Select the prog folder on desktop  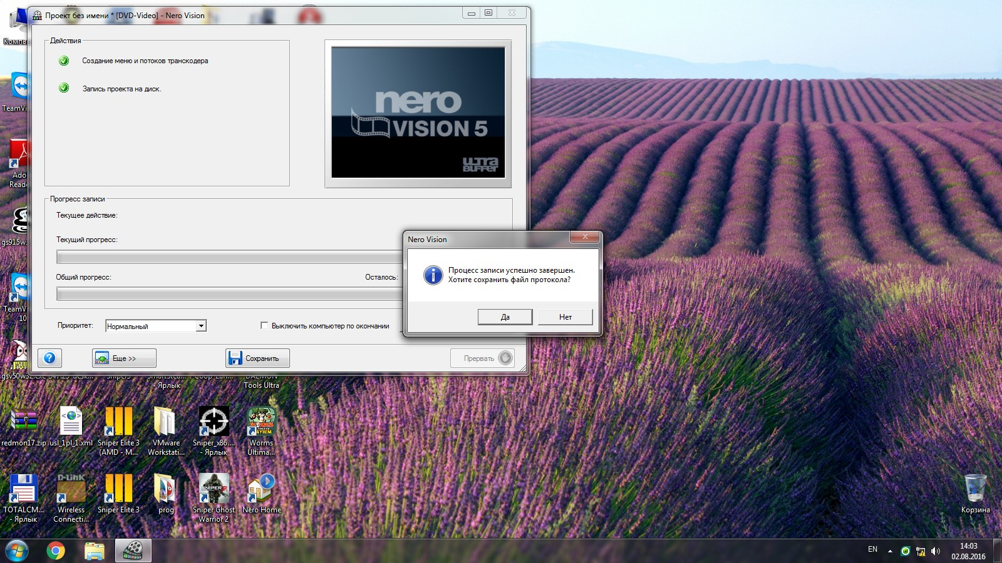166,494
